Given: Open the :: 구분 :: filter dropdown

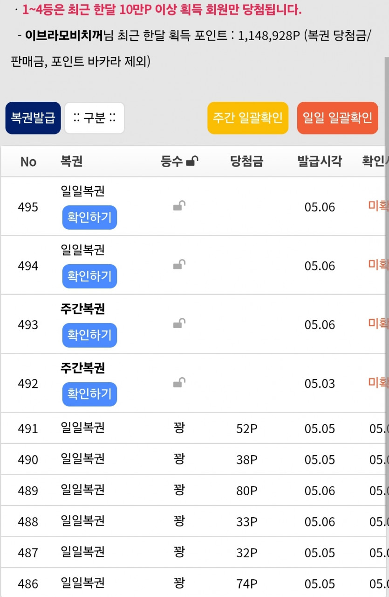Looking at the screenshot, I should (x=95, y=118).
